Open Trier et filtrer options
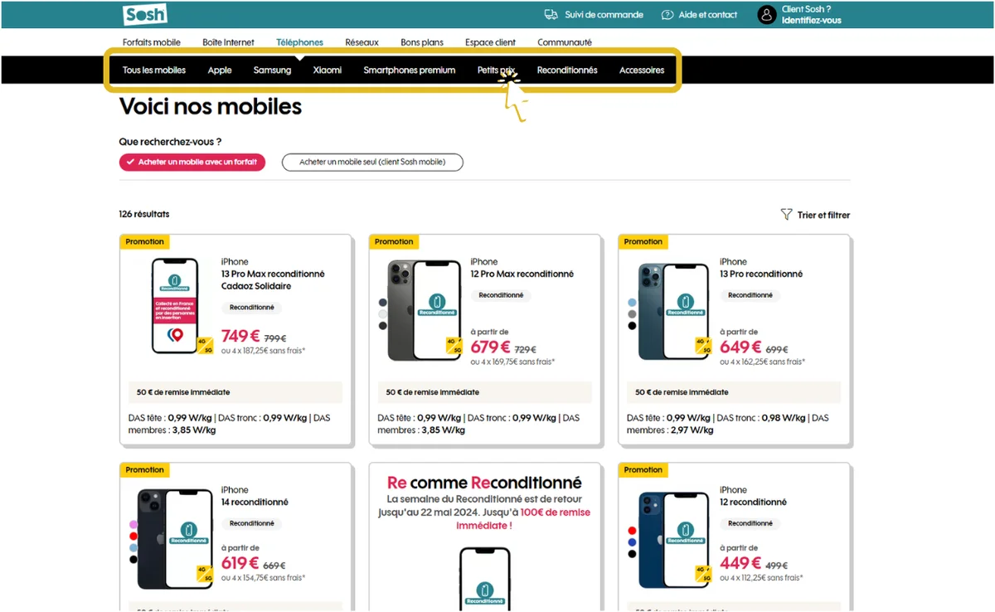This screenshot has width=995, height=612. point(823,216)
